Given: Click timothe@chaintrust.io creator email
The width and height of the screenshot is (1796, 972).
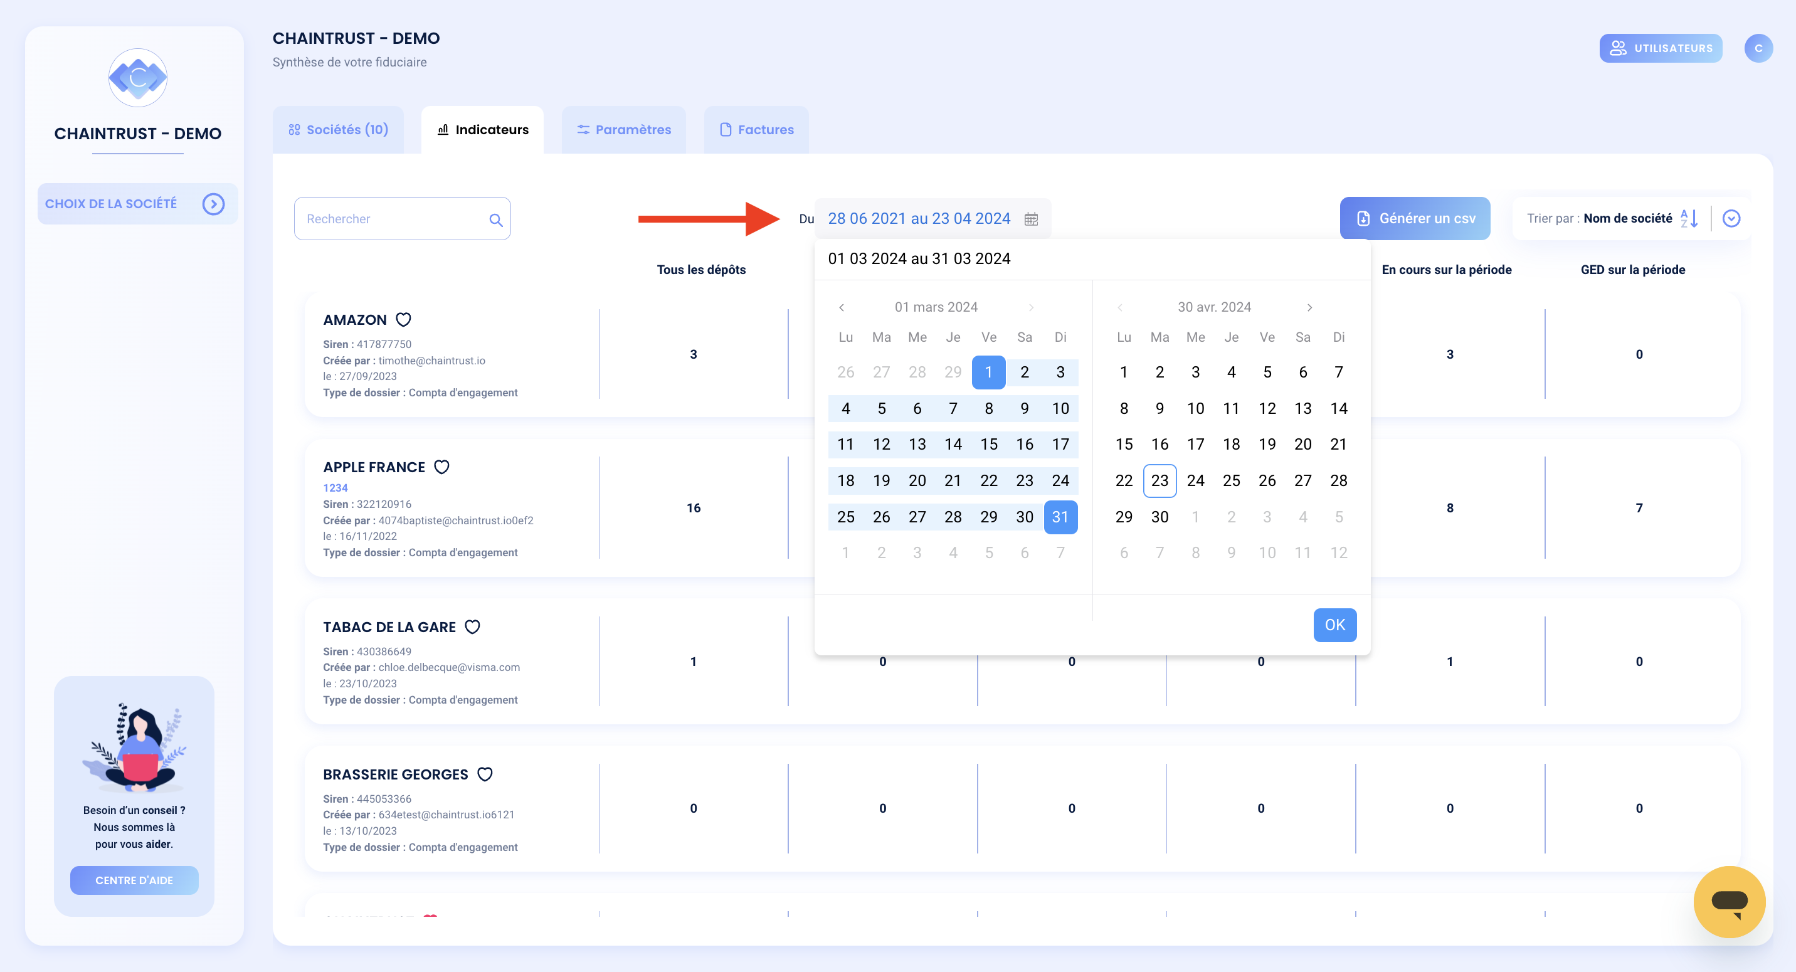Looking at the screenshot, I should 431,361.
